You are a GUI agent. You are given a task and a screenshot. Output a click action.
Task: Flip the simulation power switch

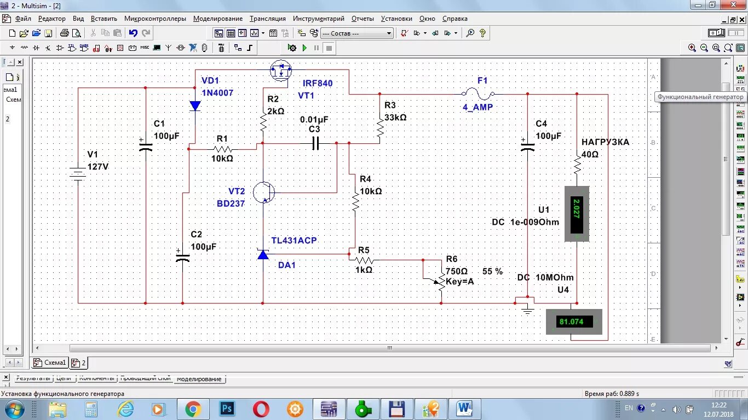click(x=717, y=33)
